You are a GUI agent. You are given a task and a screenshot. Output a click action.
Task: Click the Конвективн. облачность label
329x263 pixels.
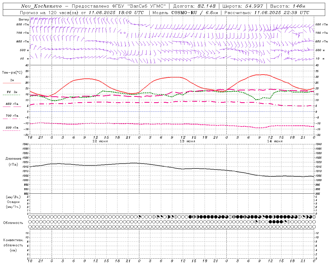(x=13, y=243)
